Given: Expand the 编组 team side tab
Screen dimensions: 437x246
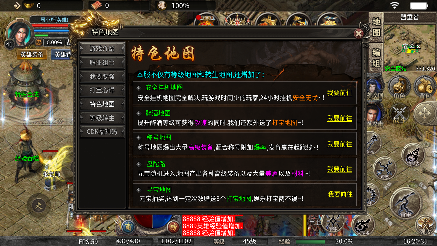Looking at the screenshot, I should pyautogui.click(x=376, y=58).
